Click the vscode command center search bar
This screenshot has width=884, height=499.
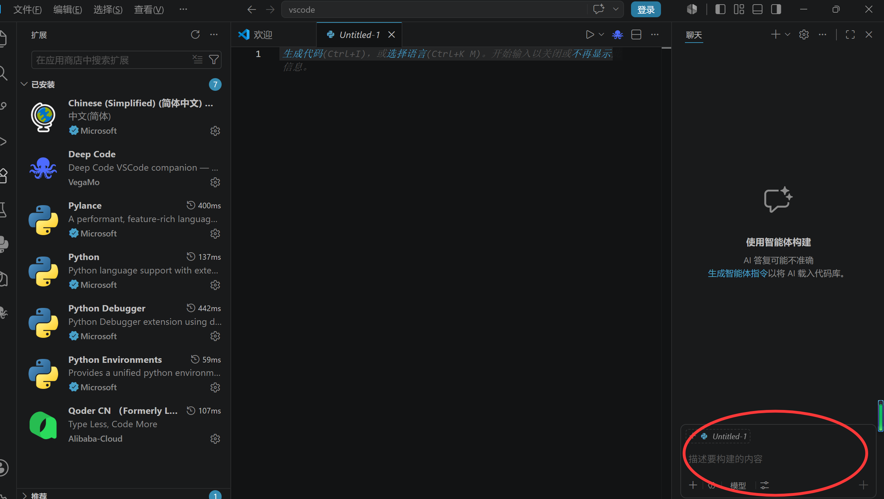point(452,10)
